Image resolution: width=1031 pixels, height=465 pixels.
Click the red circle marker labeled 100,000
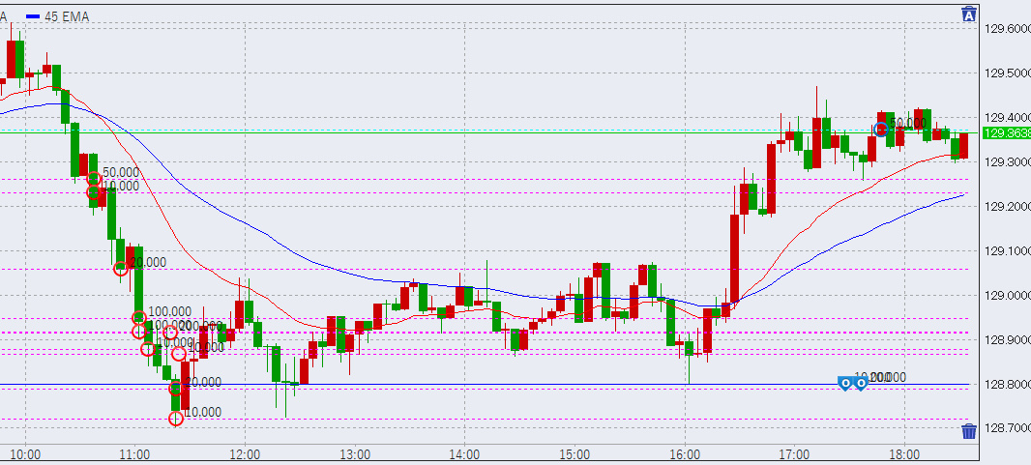[138, 317]
